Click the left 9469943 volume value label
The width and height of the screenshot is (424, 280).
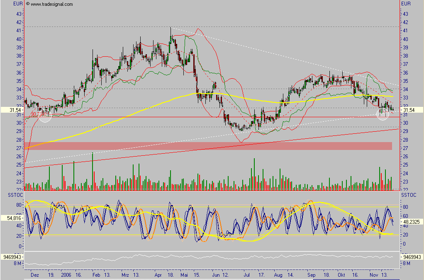coord(11,257)
